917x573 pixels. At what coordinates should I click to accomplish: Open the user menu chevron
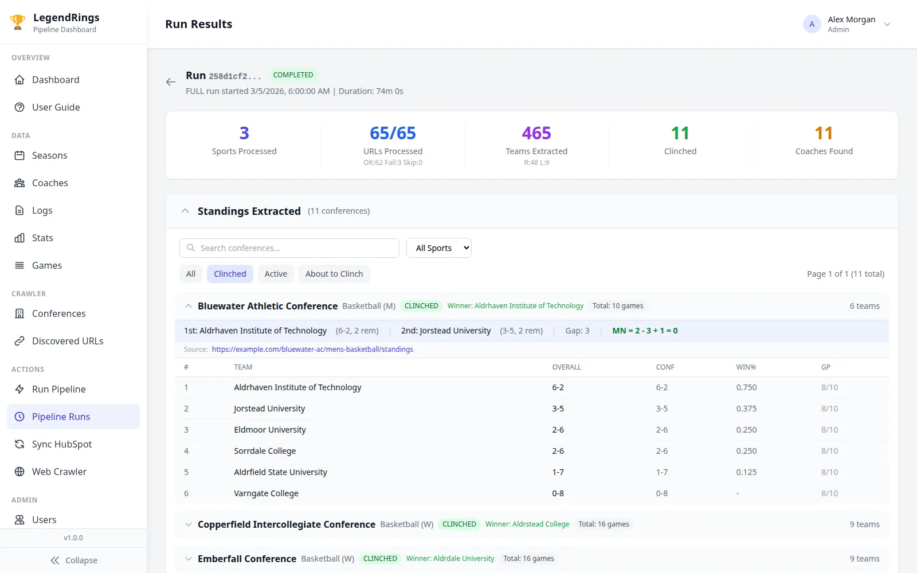click(887, 24)
